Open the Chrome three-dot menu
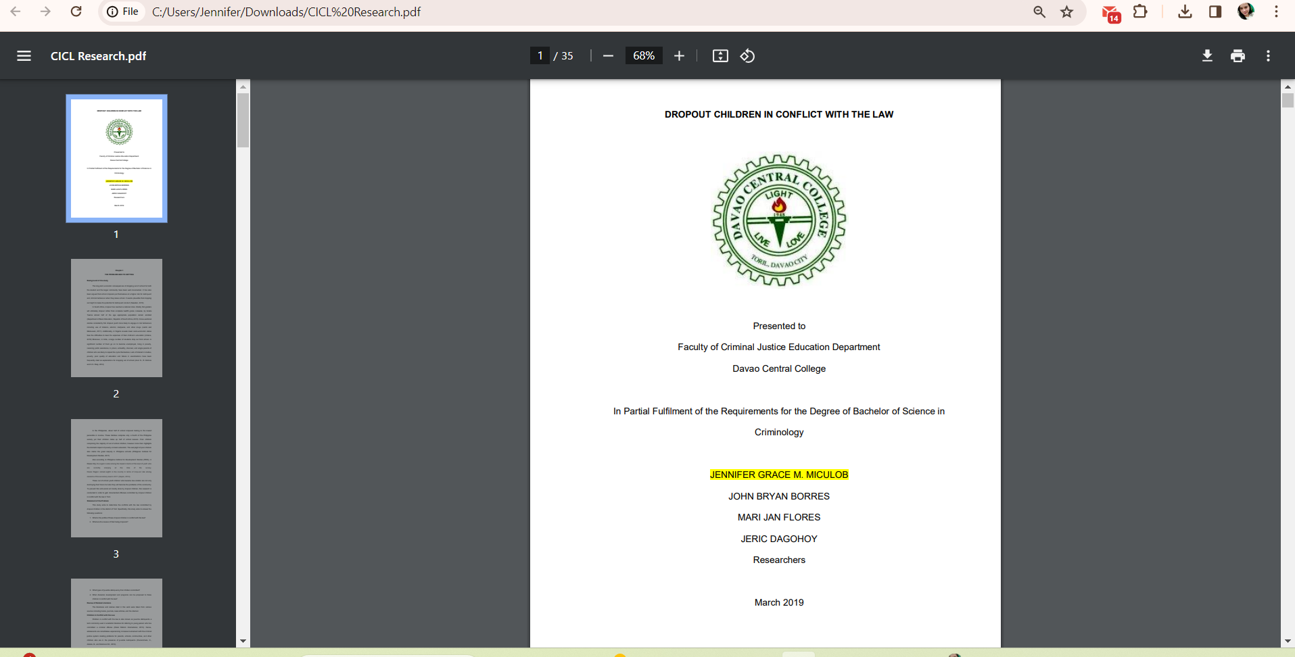 pos(1276,11)
